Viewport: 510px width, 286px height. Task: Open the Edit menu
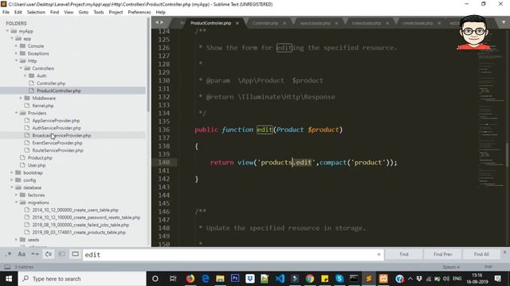pos(18,12)
